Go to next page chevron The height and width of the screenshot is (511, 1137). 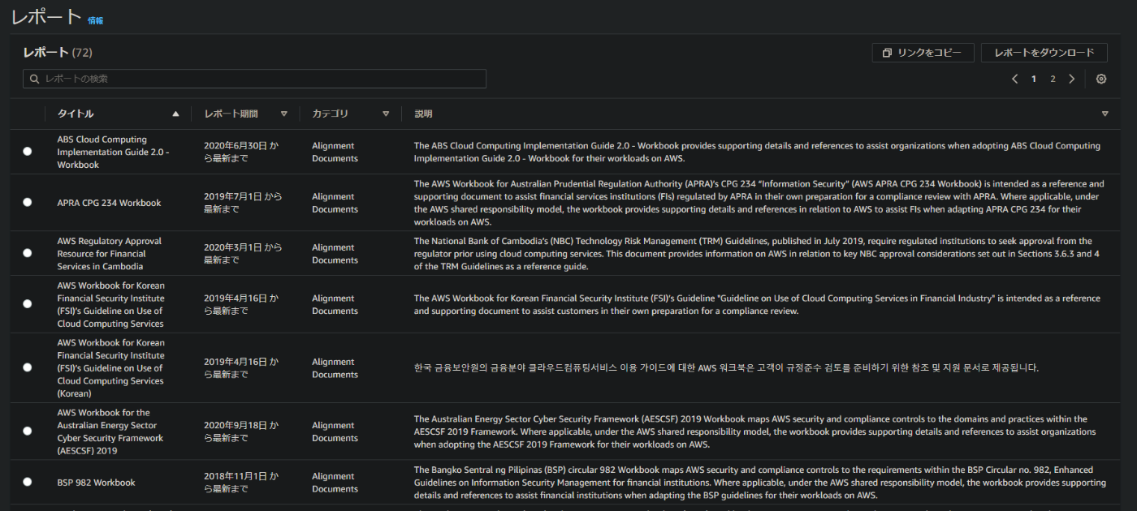click(1072, 79)
